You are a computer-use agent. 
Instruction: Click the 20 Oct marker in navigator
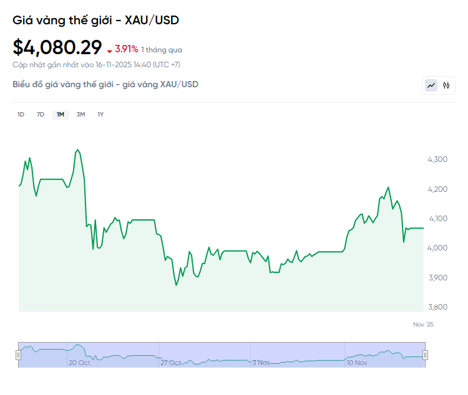79,363
